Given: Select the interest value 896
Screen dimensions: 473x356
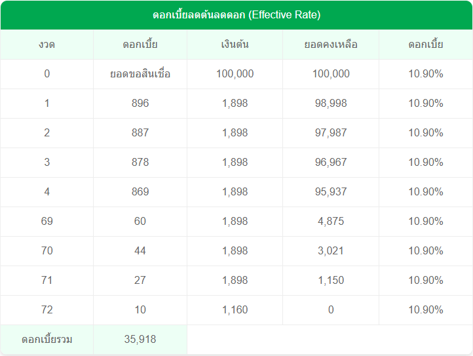Looking at the screenshot, I should 140,104.
